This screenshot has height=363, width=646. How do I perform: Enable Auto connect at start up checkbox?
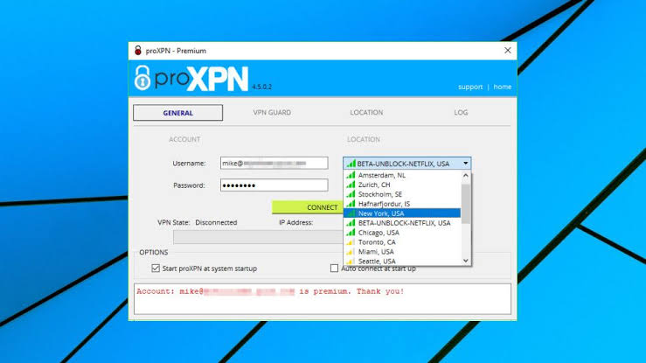coord(334,269)
